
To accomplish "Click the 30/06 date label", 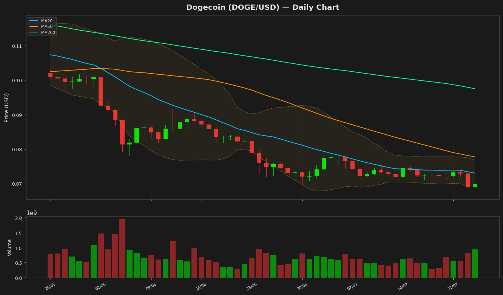I will [x=302, y=287].
